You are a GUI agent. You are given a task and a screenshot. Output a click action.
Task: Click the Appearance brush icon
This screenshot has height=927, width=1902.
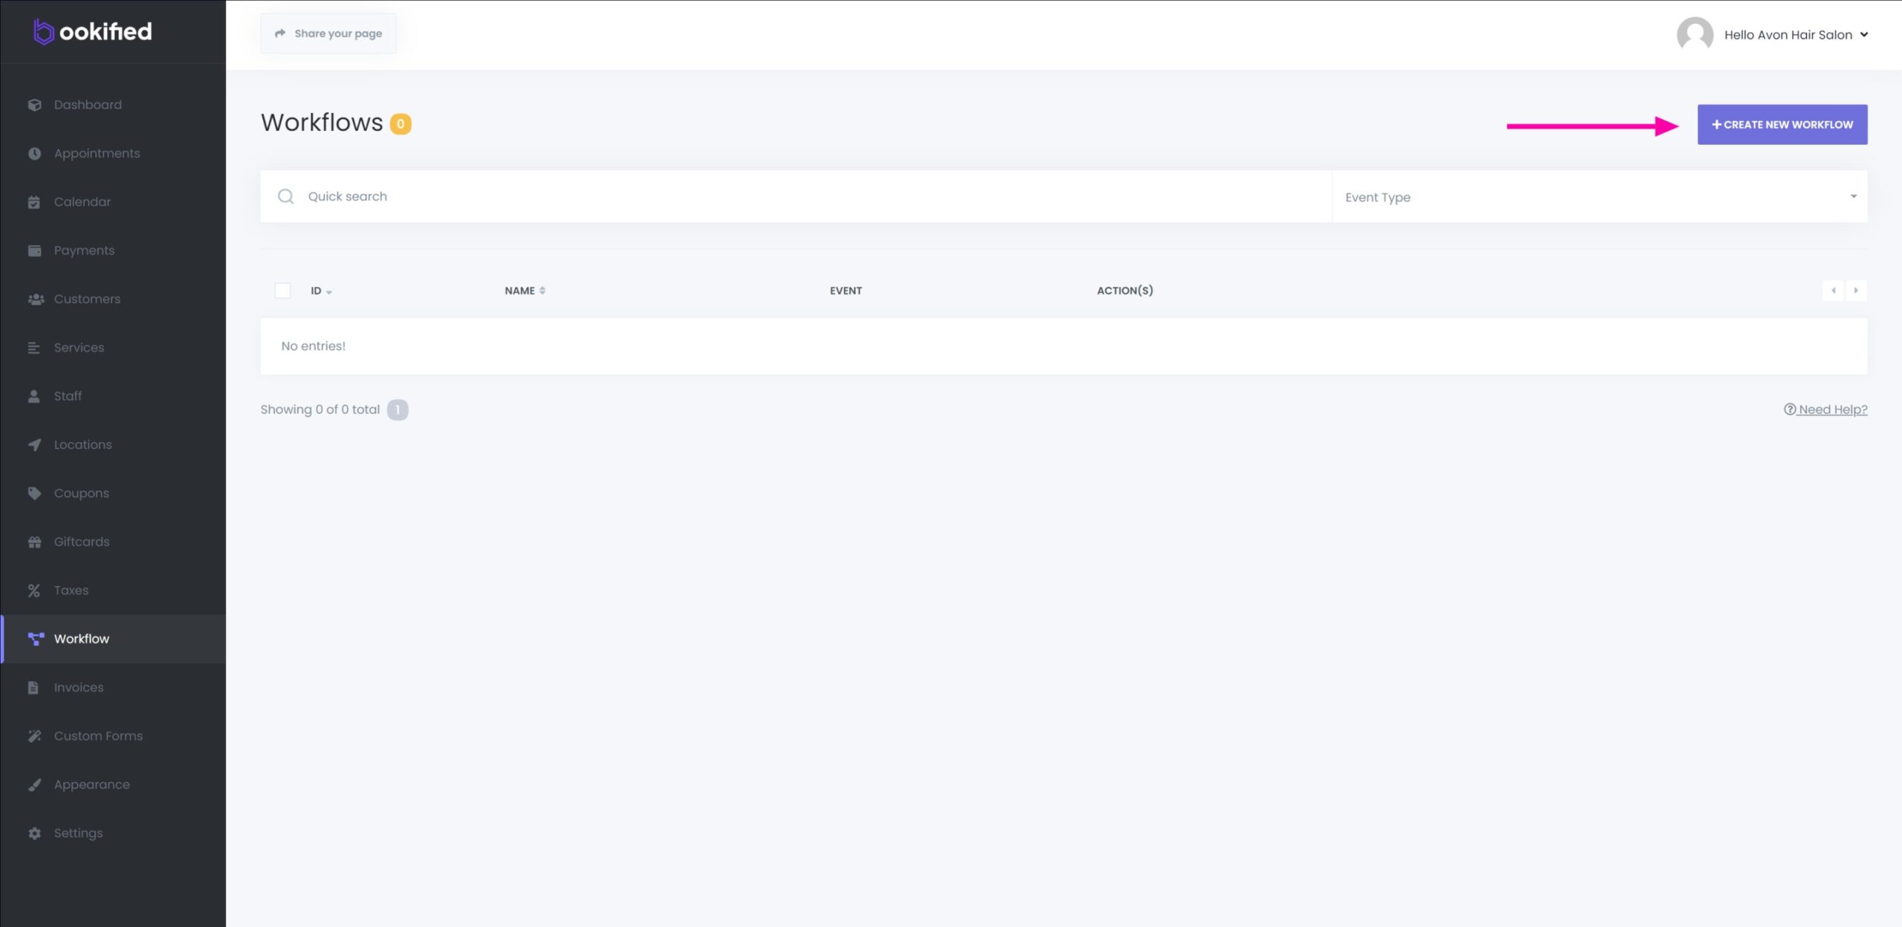point(34,784)
